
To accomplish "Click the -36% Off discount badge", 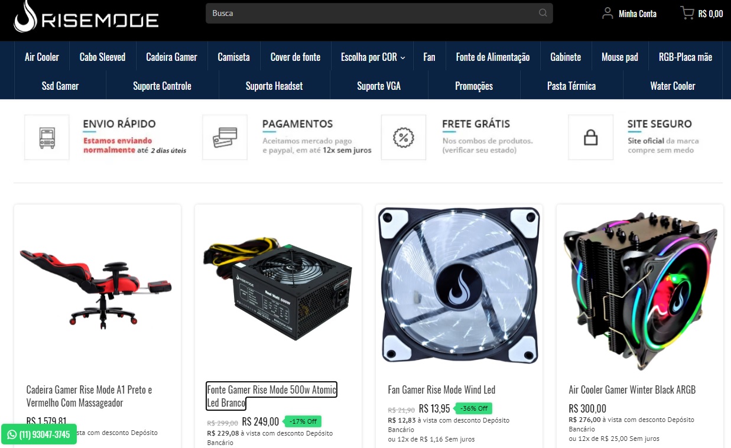I will pyautogui.click(x=475, y=408).
